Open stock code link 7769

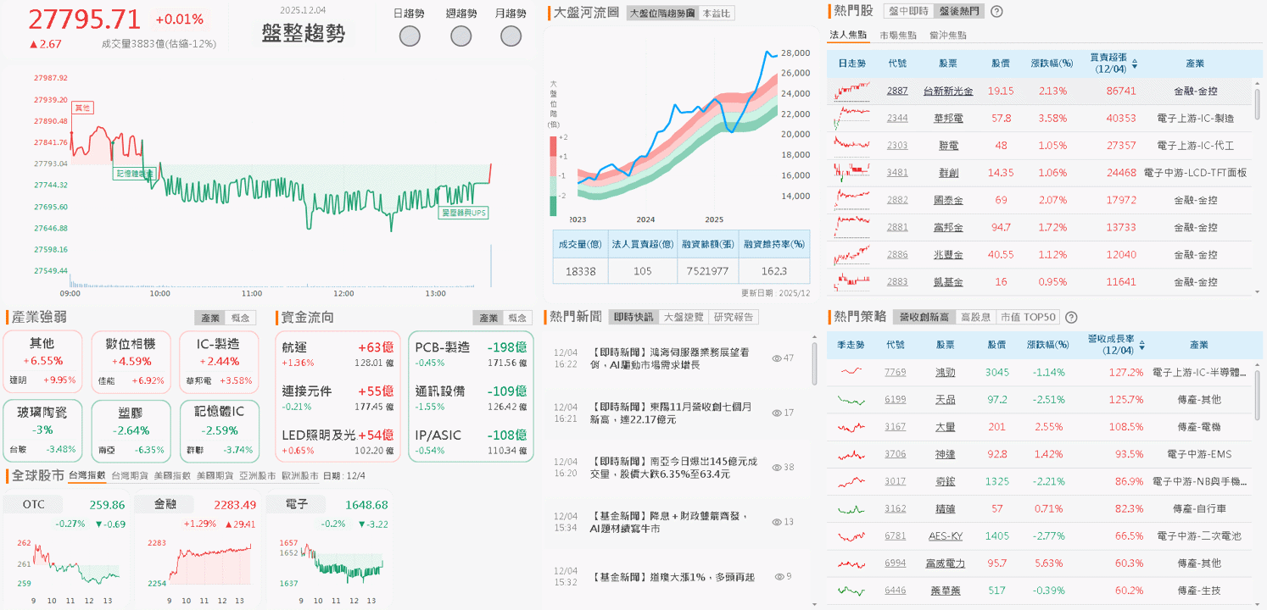tap(896, 372)
